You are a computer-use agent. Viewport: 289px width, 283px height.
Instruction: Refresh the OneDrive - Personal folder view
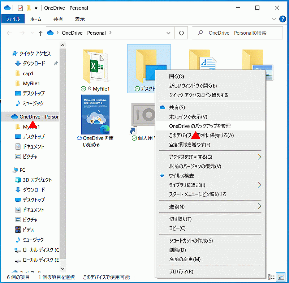pos(181,33)
